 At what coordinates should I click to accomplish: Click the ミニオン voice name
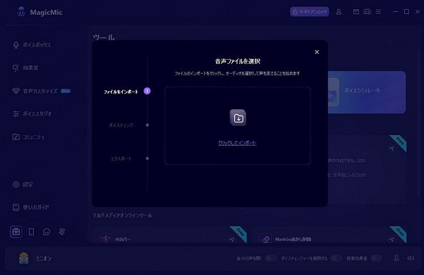pos(44,259)
